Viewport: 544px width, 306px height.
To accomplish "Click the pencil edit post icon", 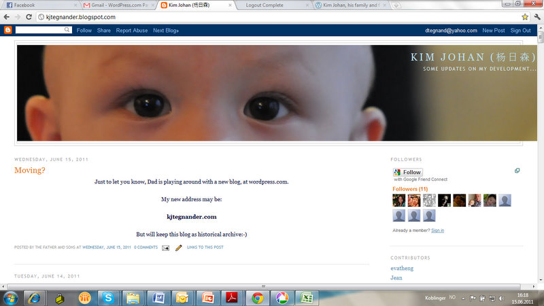I will (x=179, y=248).
